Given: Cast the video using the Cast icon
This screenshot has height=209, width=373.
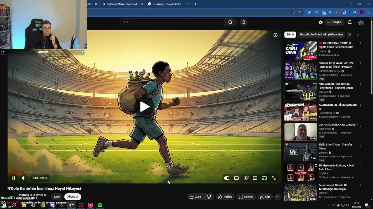Looking at the screenshot, I should point(264,178).
